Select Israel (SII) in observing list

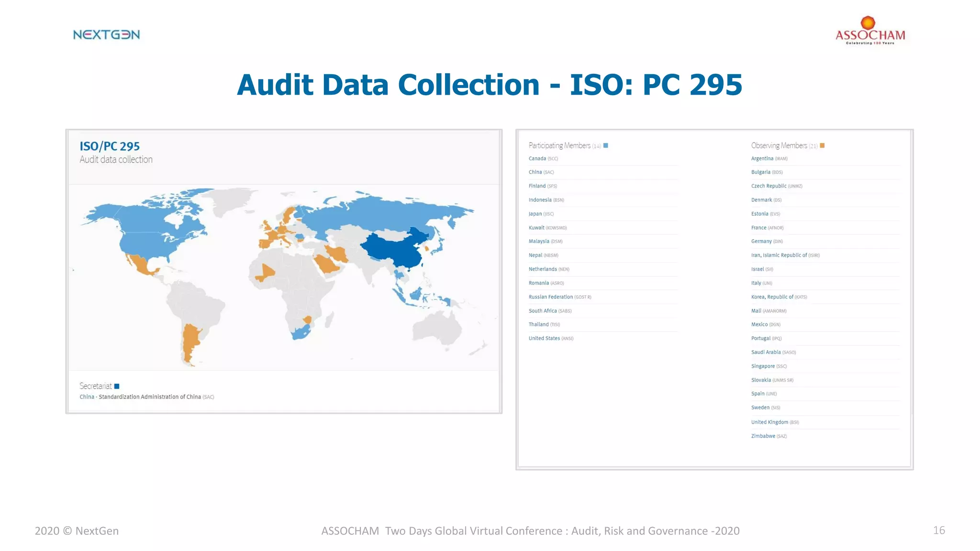(x=762, y=269)
